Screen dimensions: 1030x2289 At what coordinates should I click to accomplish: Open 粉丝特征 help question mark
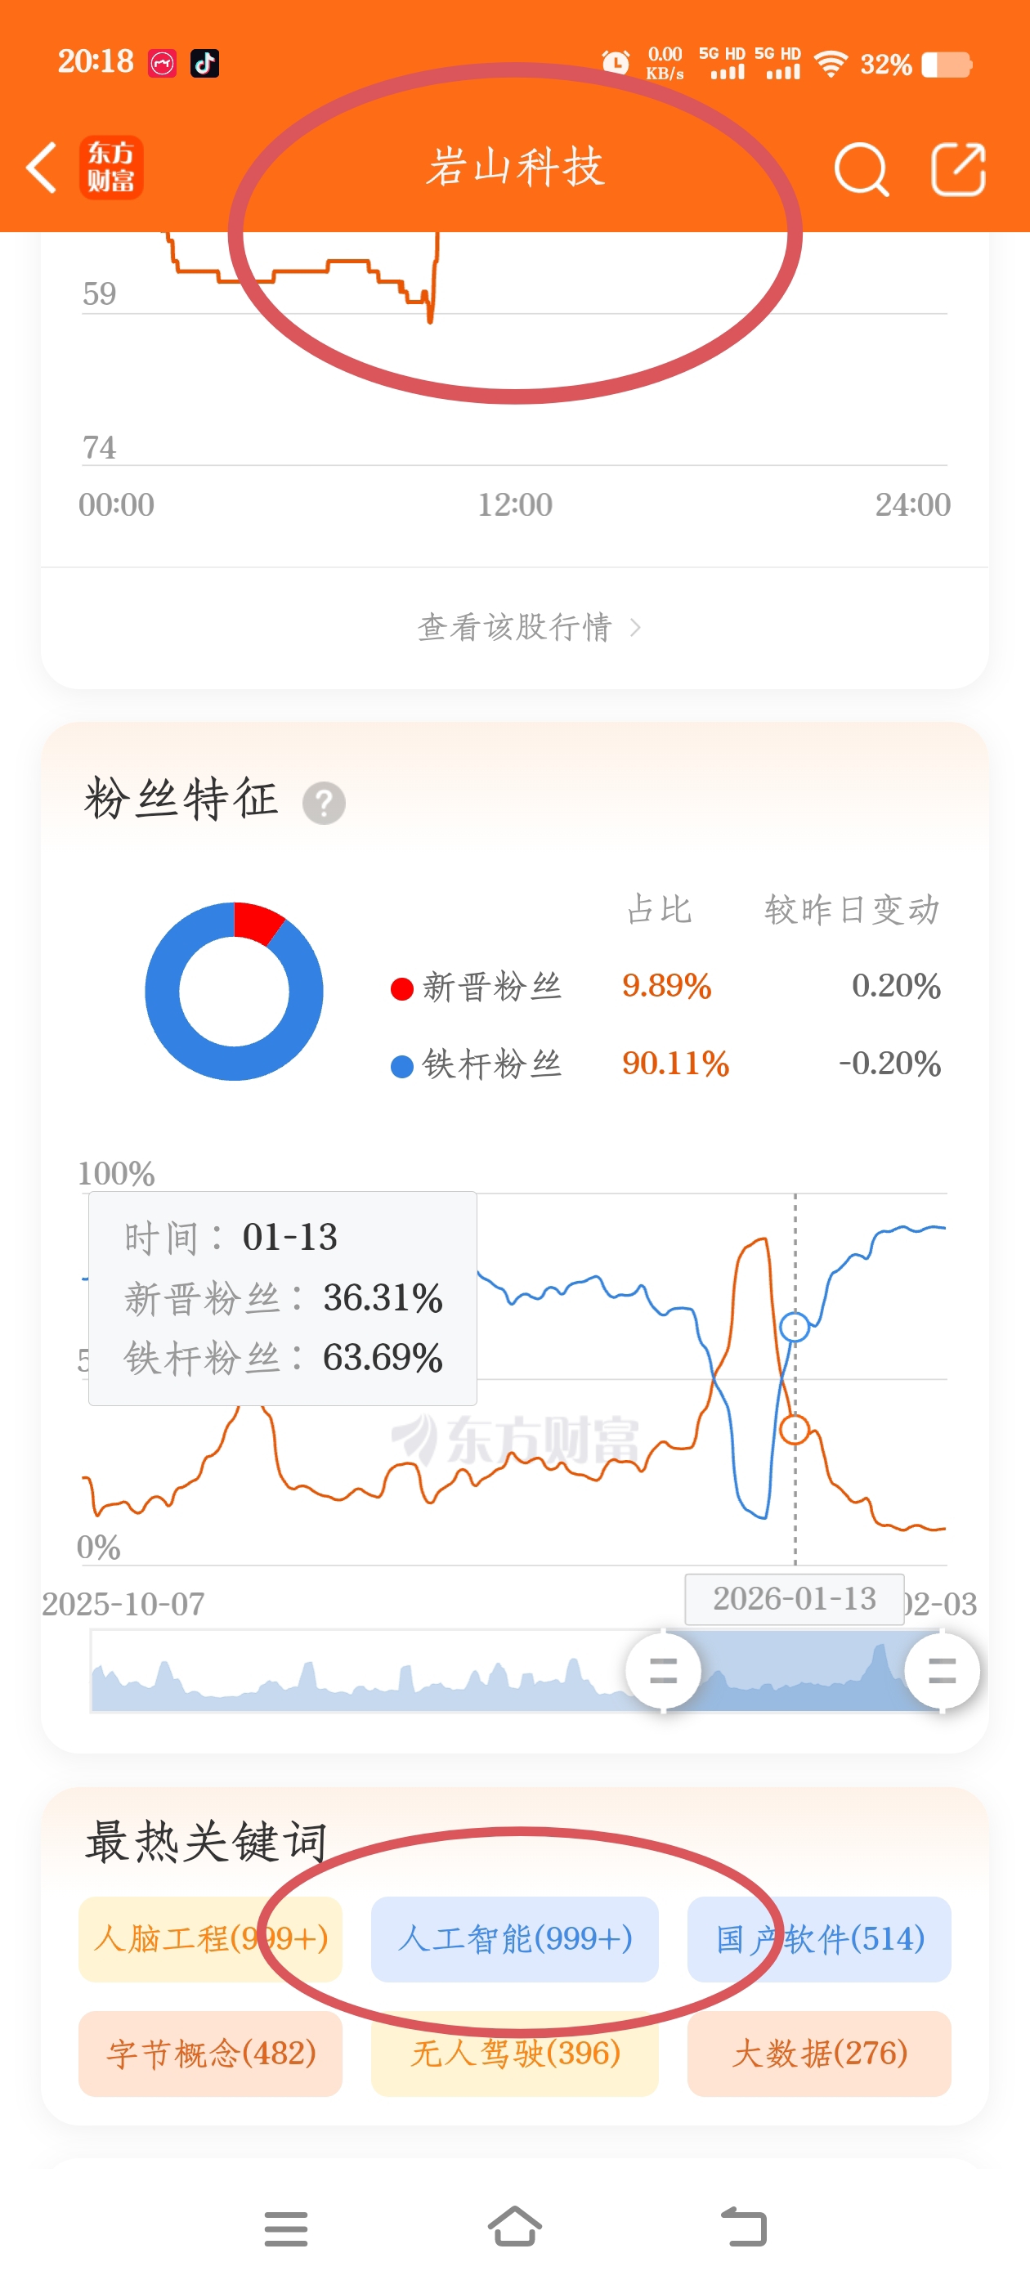point(324,804)
